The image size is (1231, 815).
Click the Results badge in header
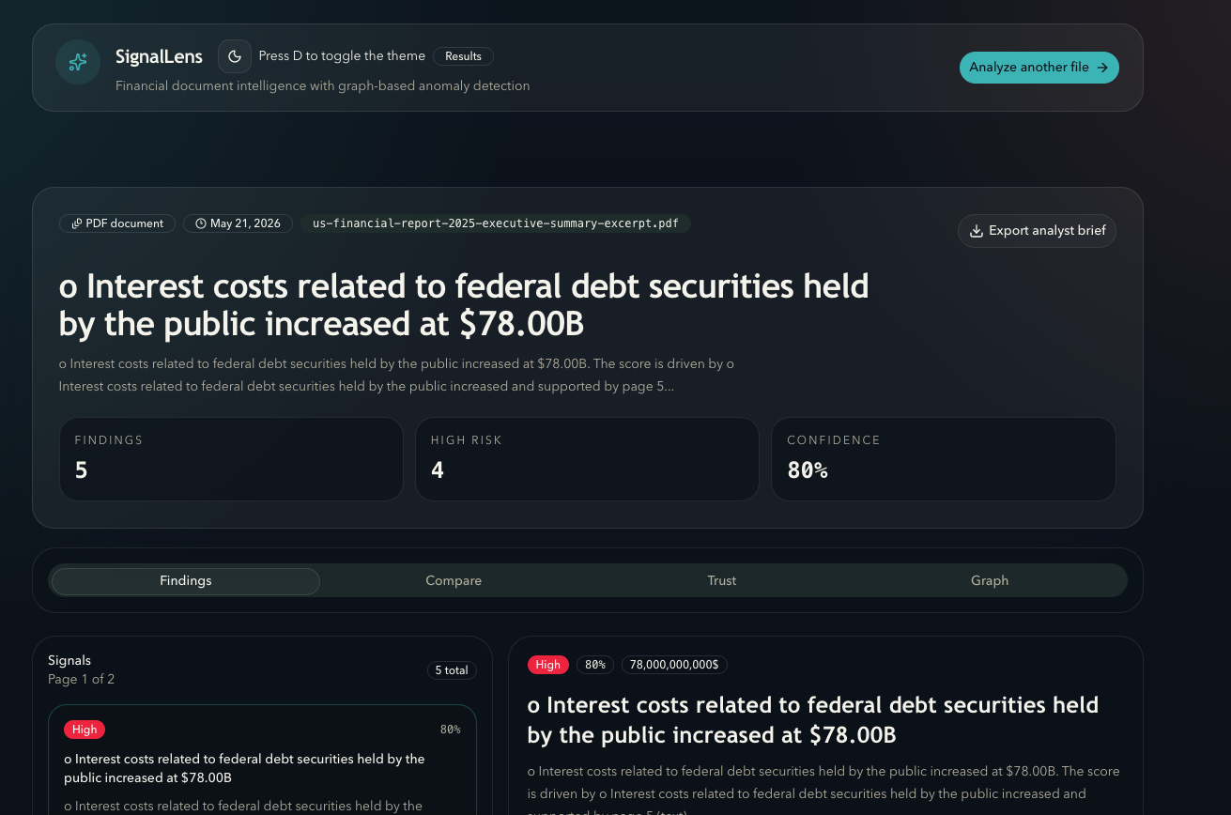tap(463, 56)
